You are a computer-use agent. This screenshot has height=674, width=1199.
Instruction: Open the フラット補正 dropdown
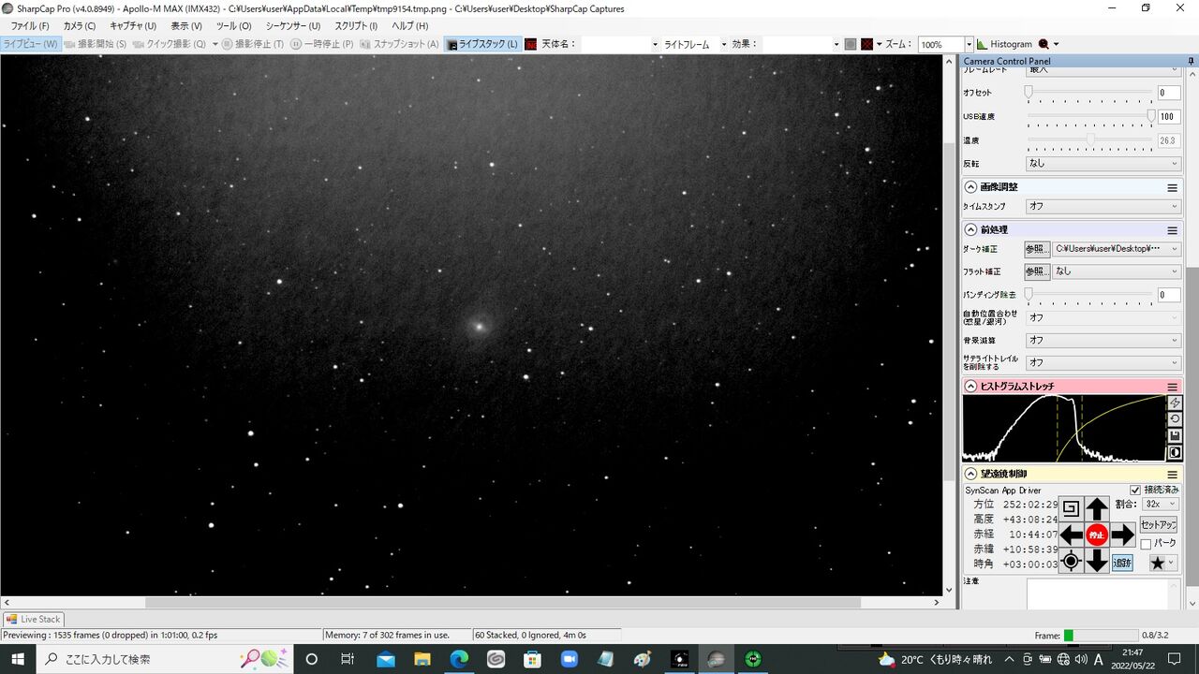point(1117,271)
